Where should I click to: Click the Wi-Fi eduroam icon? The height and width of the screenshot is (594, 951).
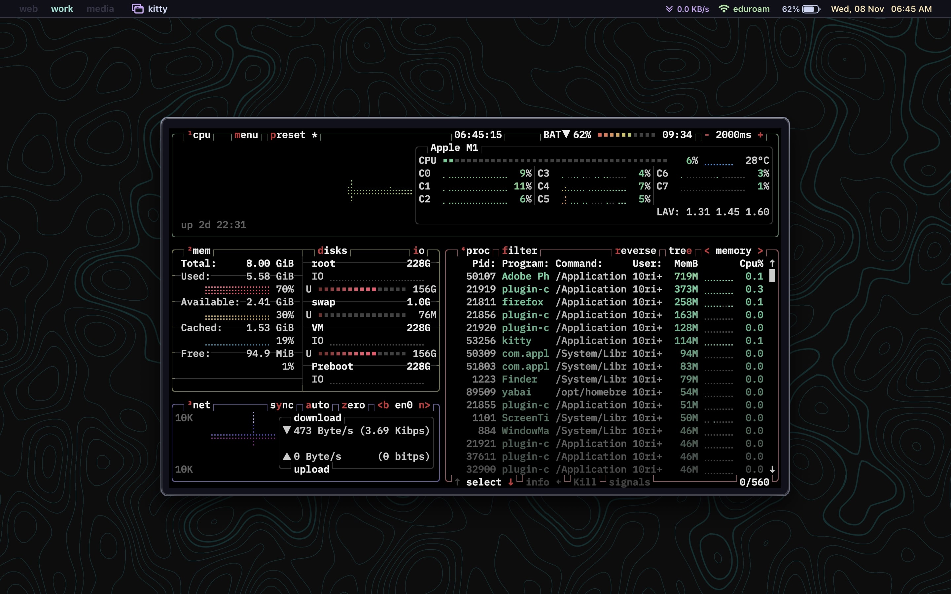click(723, 9)
